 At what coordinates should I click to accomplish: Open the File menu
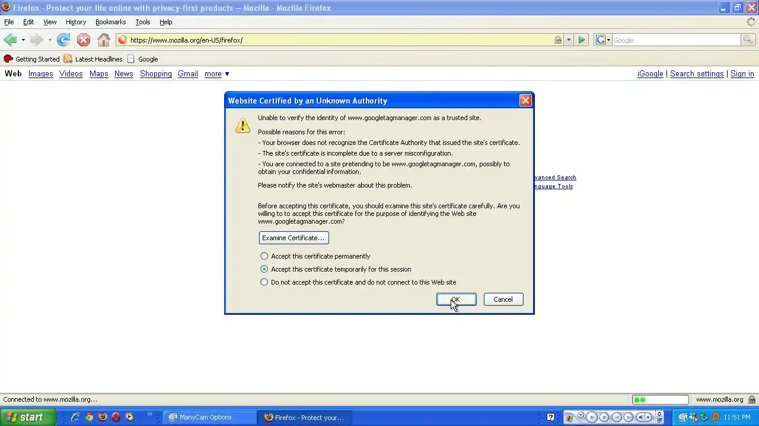[9, 22]
